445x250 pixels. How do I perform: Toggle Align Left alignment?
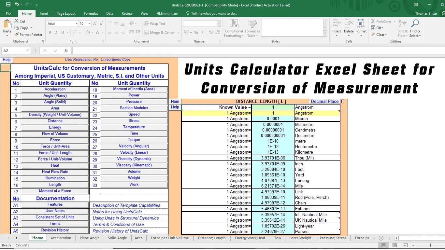[x=109, y=33]
